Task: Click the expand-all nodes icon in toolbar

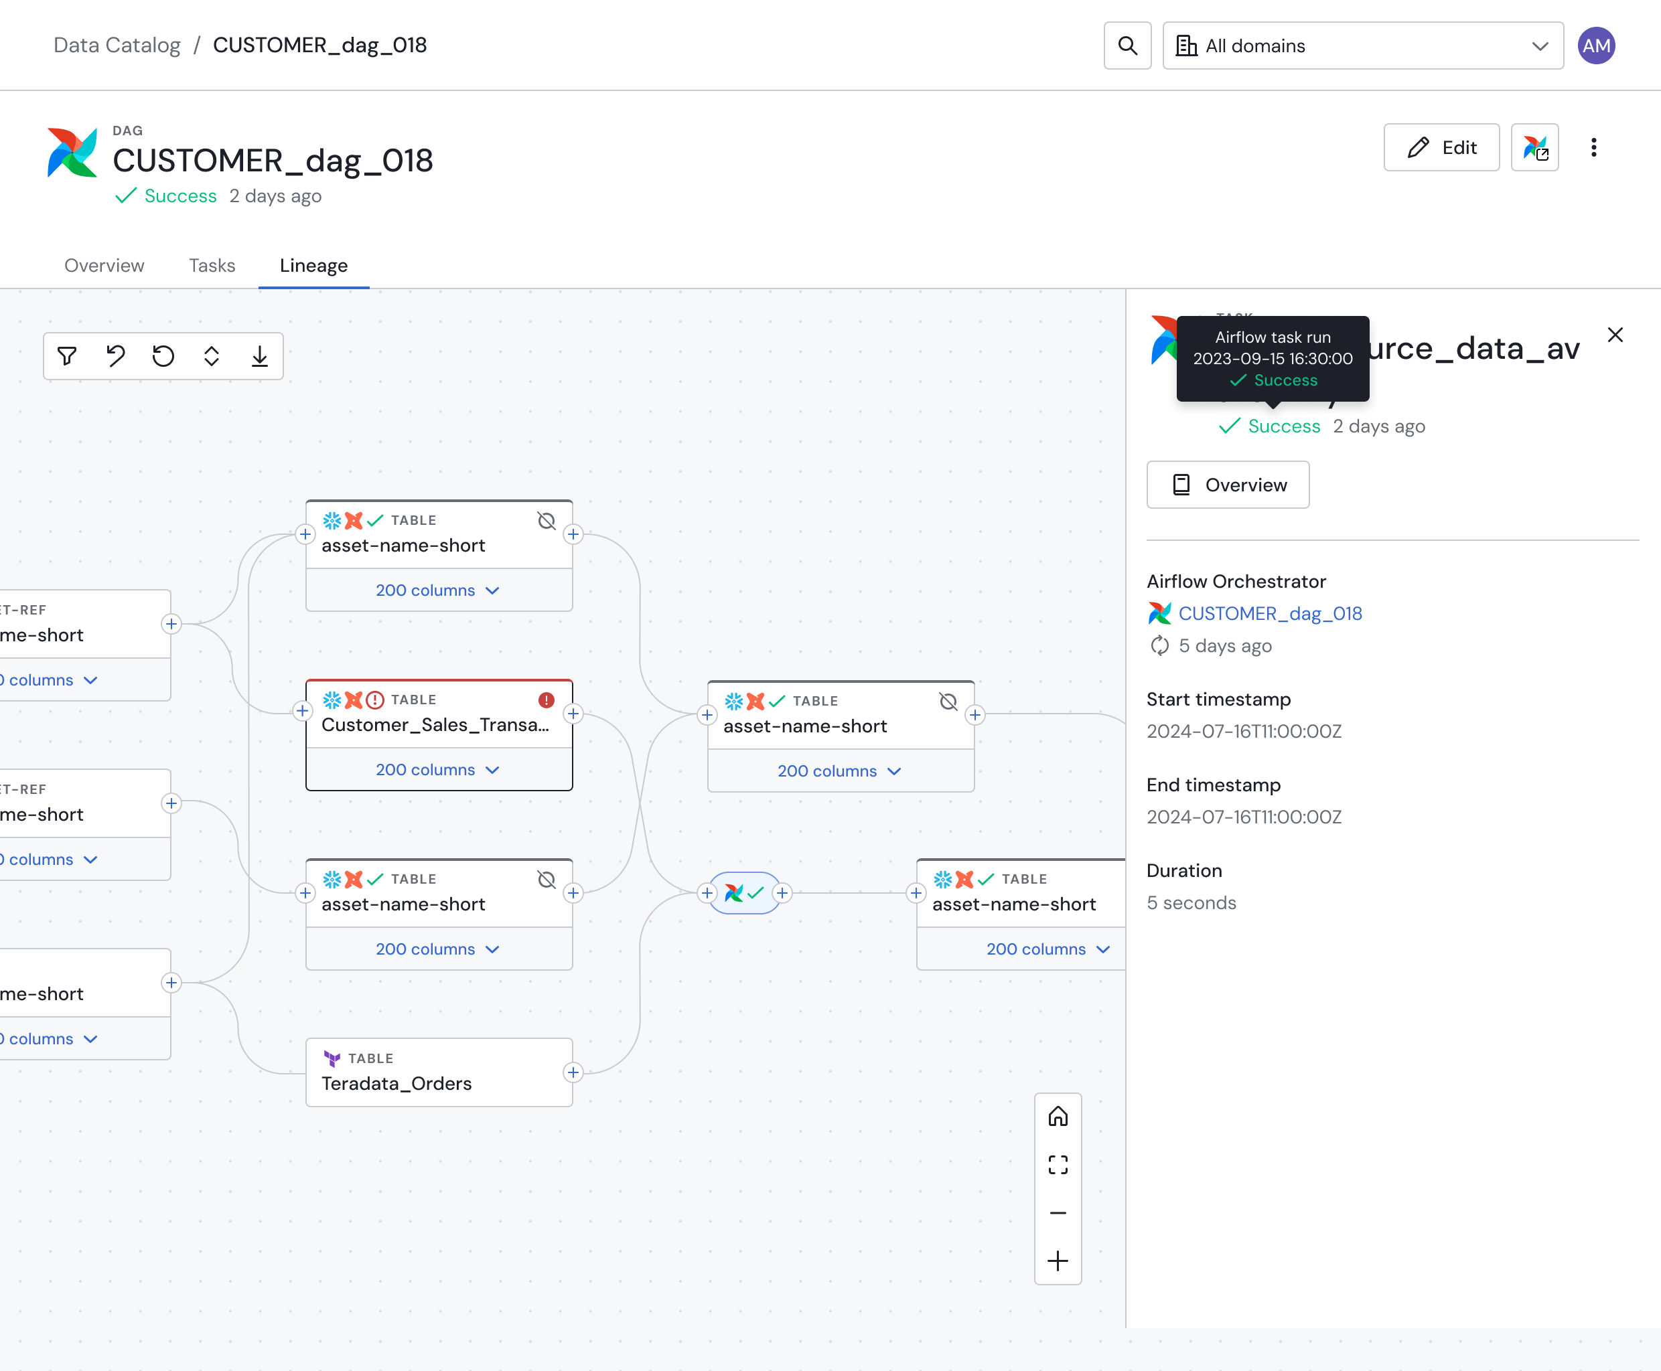Action: coord(212,356)
